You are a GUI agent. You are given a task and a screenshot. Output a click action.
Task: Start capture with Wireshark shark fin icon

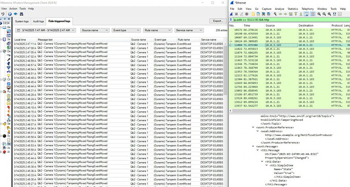231,14
